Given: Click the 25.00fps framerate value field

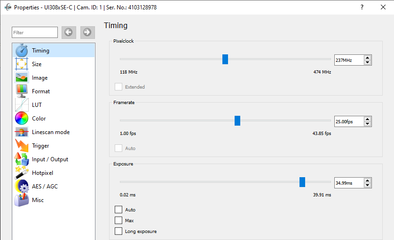Looking at the screenshot, I should [x=349, y=121].
